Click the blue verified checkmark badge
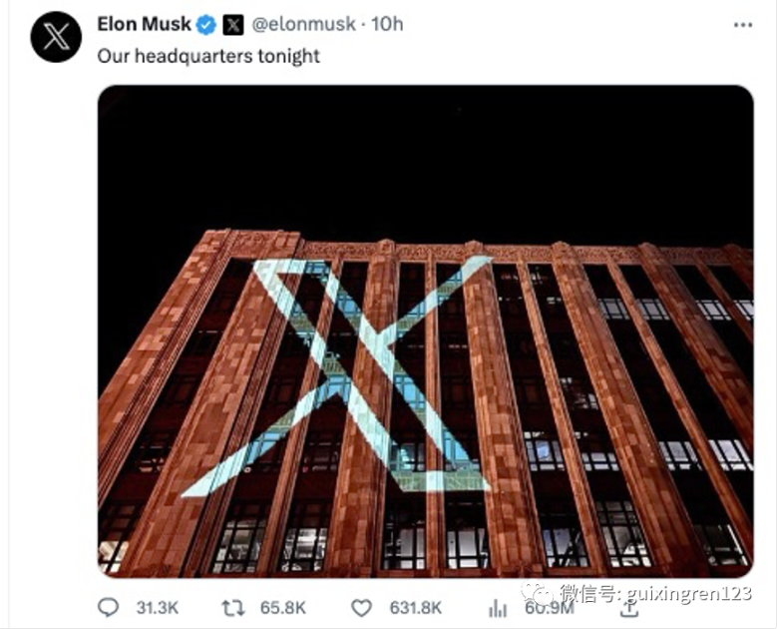The width and height of the screenshot is (777, 629). click(x=206, y=25)
